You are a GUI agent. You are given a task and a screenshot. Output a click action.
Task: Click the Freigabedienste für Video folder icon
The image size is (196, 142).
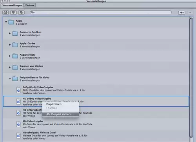point(15,78)
